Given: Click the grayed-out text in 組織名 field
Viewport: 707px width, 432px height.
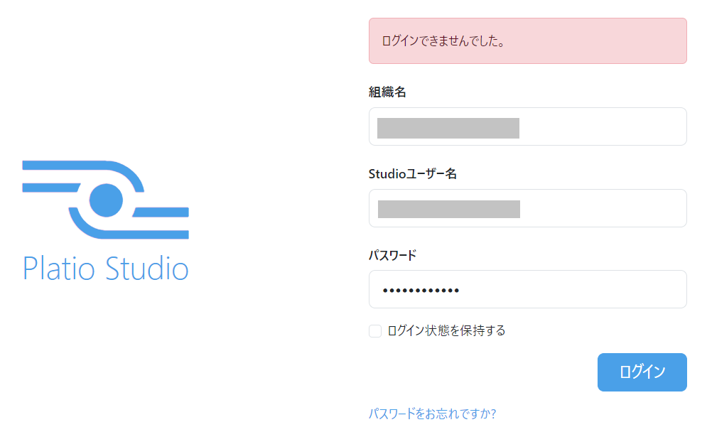Looking at the screenshot, I should tap(448, 128).
